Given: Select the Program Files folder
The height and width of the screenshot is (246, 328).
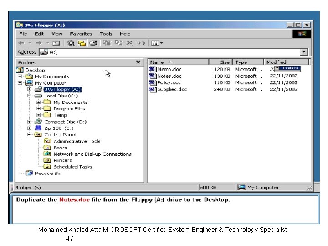Looking at the screenshot, I should [x=69, y=109].
